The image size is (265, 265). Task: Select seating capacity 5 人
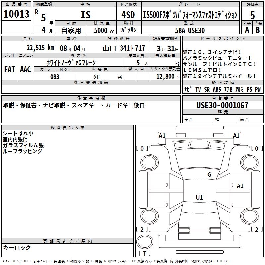pyautogui.click(x=142, y=63)
